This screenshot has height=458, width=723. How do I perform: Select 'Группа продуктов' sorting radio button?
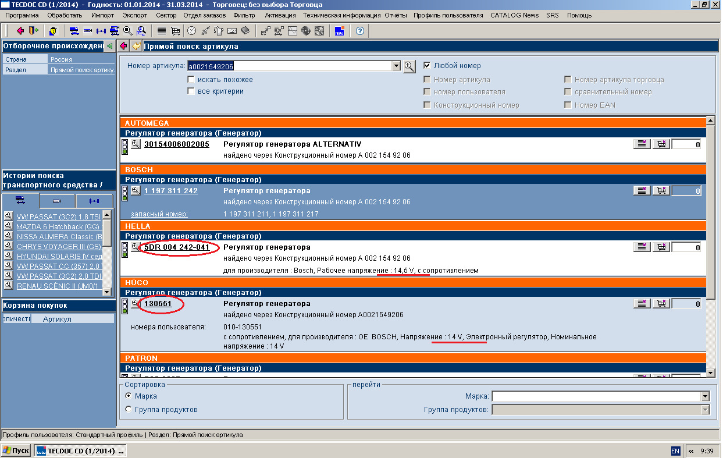click(129, 409)
